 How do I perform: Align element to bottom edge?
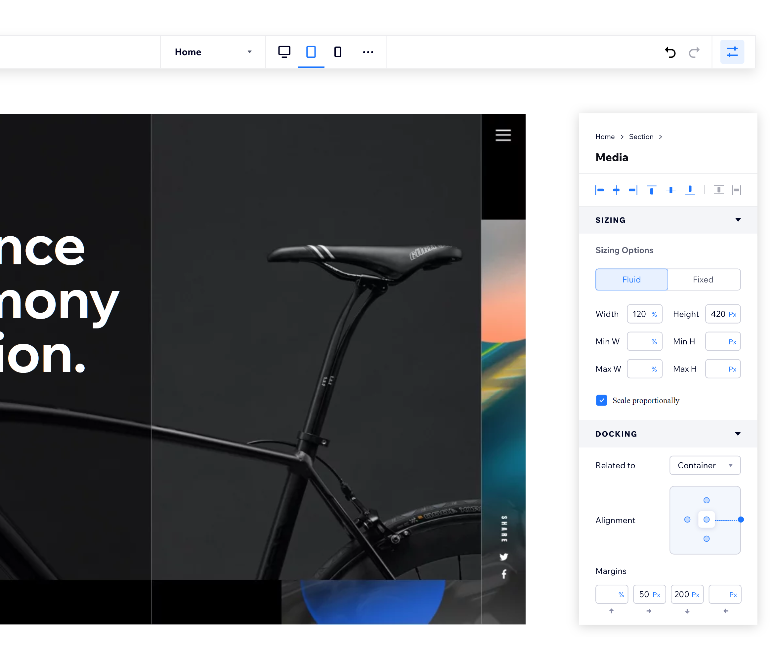click(x=690, y=190)
